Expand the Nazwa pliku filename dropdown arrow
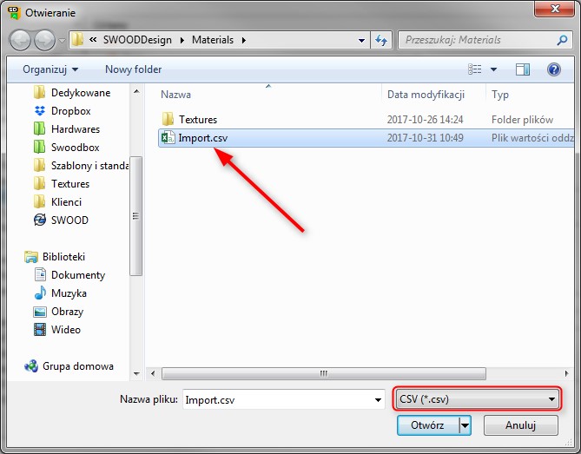Screen dimensions: 581x454 coord(377,400)
